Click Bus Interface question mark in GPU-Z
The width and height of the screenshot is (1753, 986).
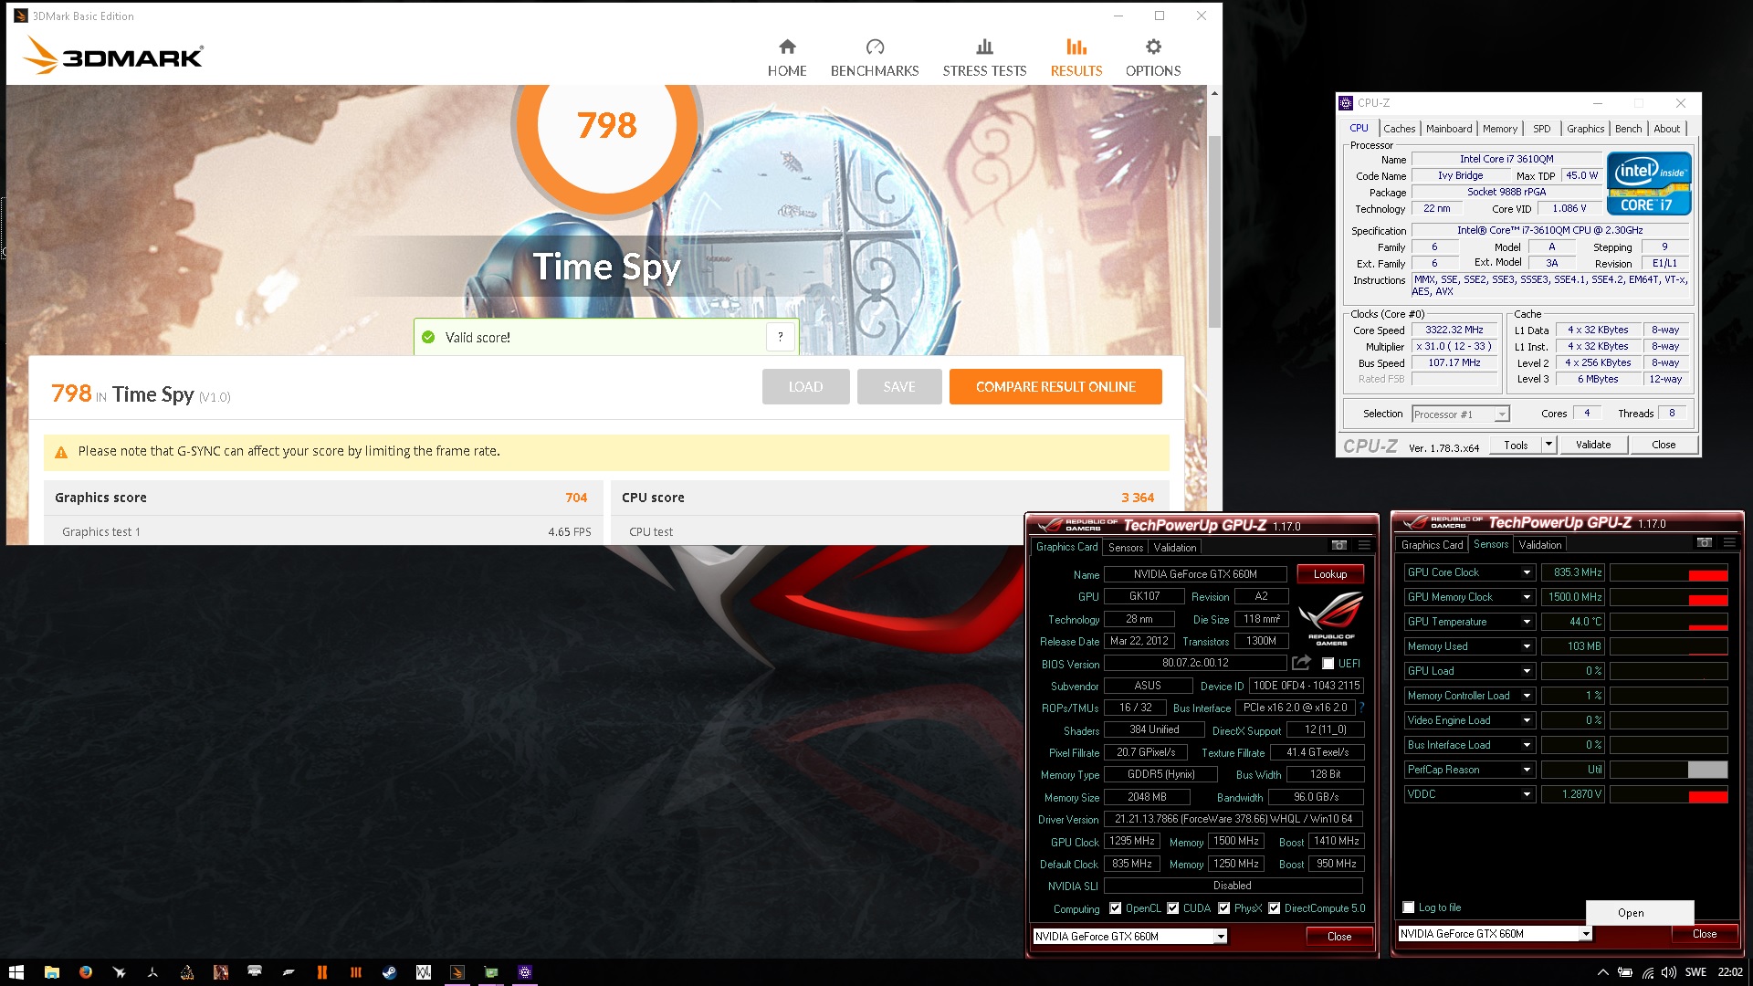(1361, 708)
